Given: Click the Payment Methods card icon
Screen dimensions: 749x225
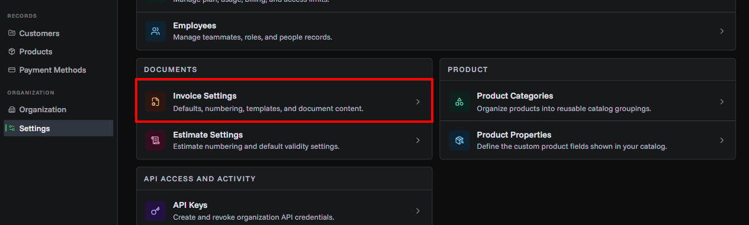Looking at the screenshot, I should (12, 70).
